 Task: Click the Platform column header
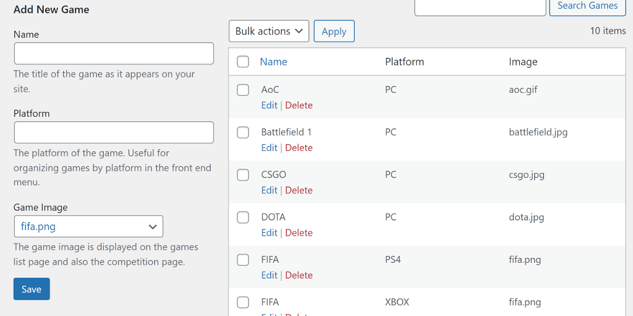tap(404, 62)
